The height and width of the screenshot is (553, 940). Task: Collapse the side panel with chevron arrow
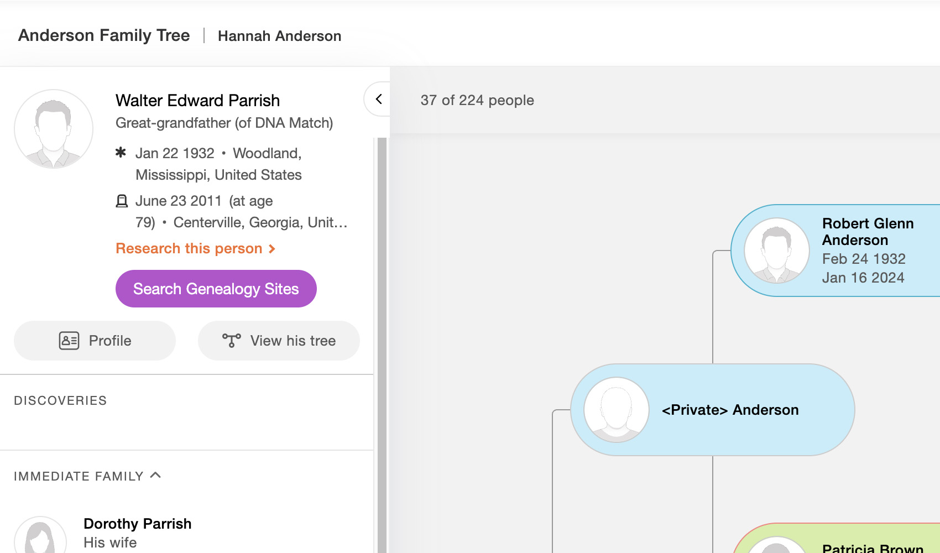[x=379, y=100]
